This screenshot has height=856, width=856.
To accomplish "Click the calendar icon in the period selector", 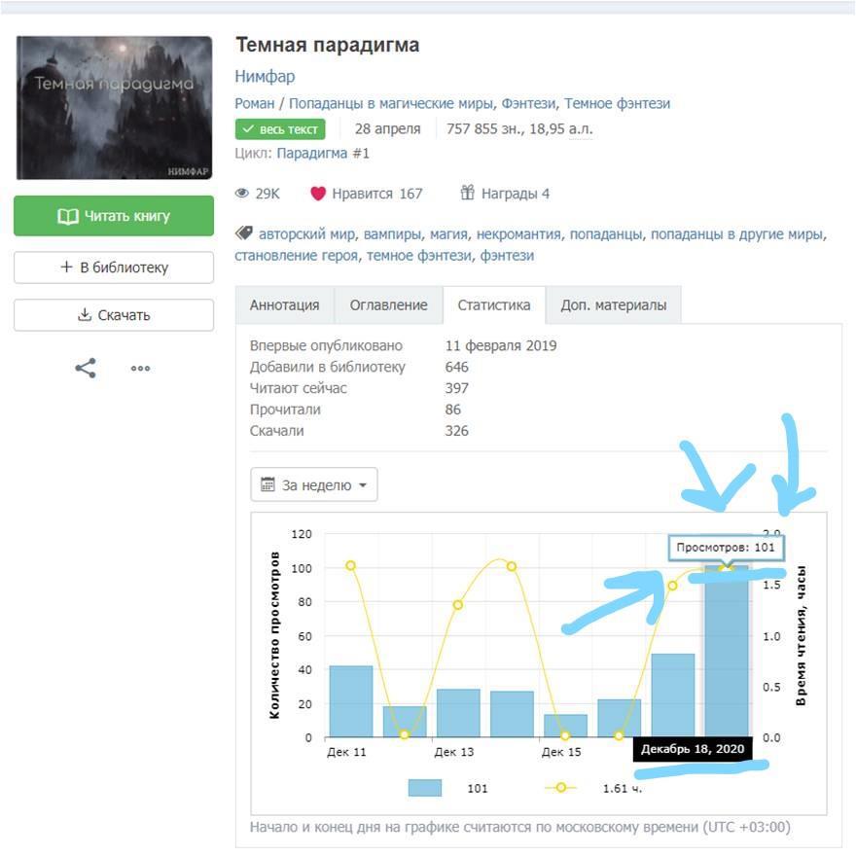I will tap(268, 484).
